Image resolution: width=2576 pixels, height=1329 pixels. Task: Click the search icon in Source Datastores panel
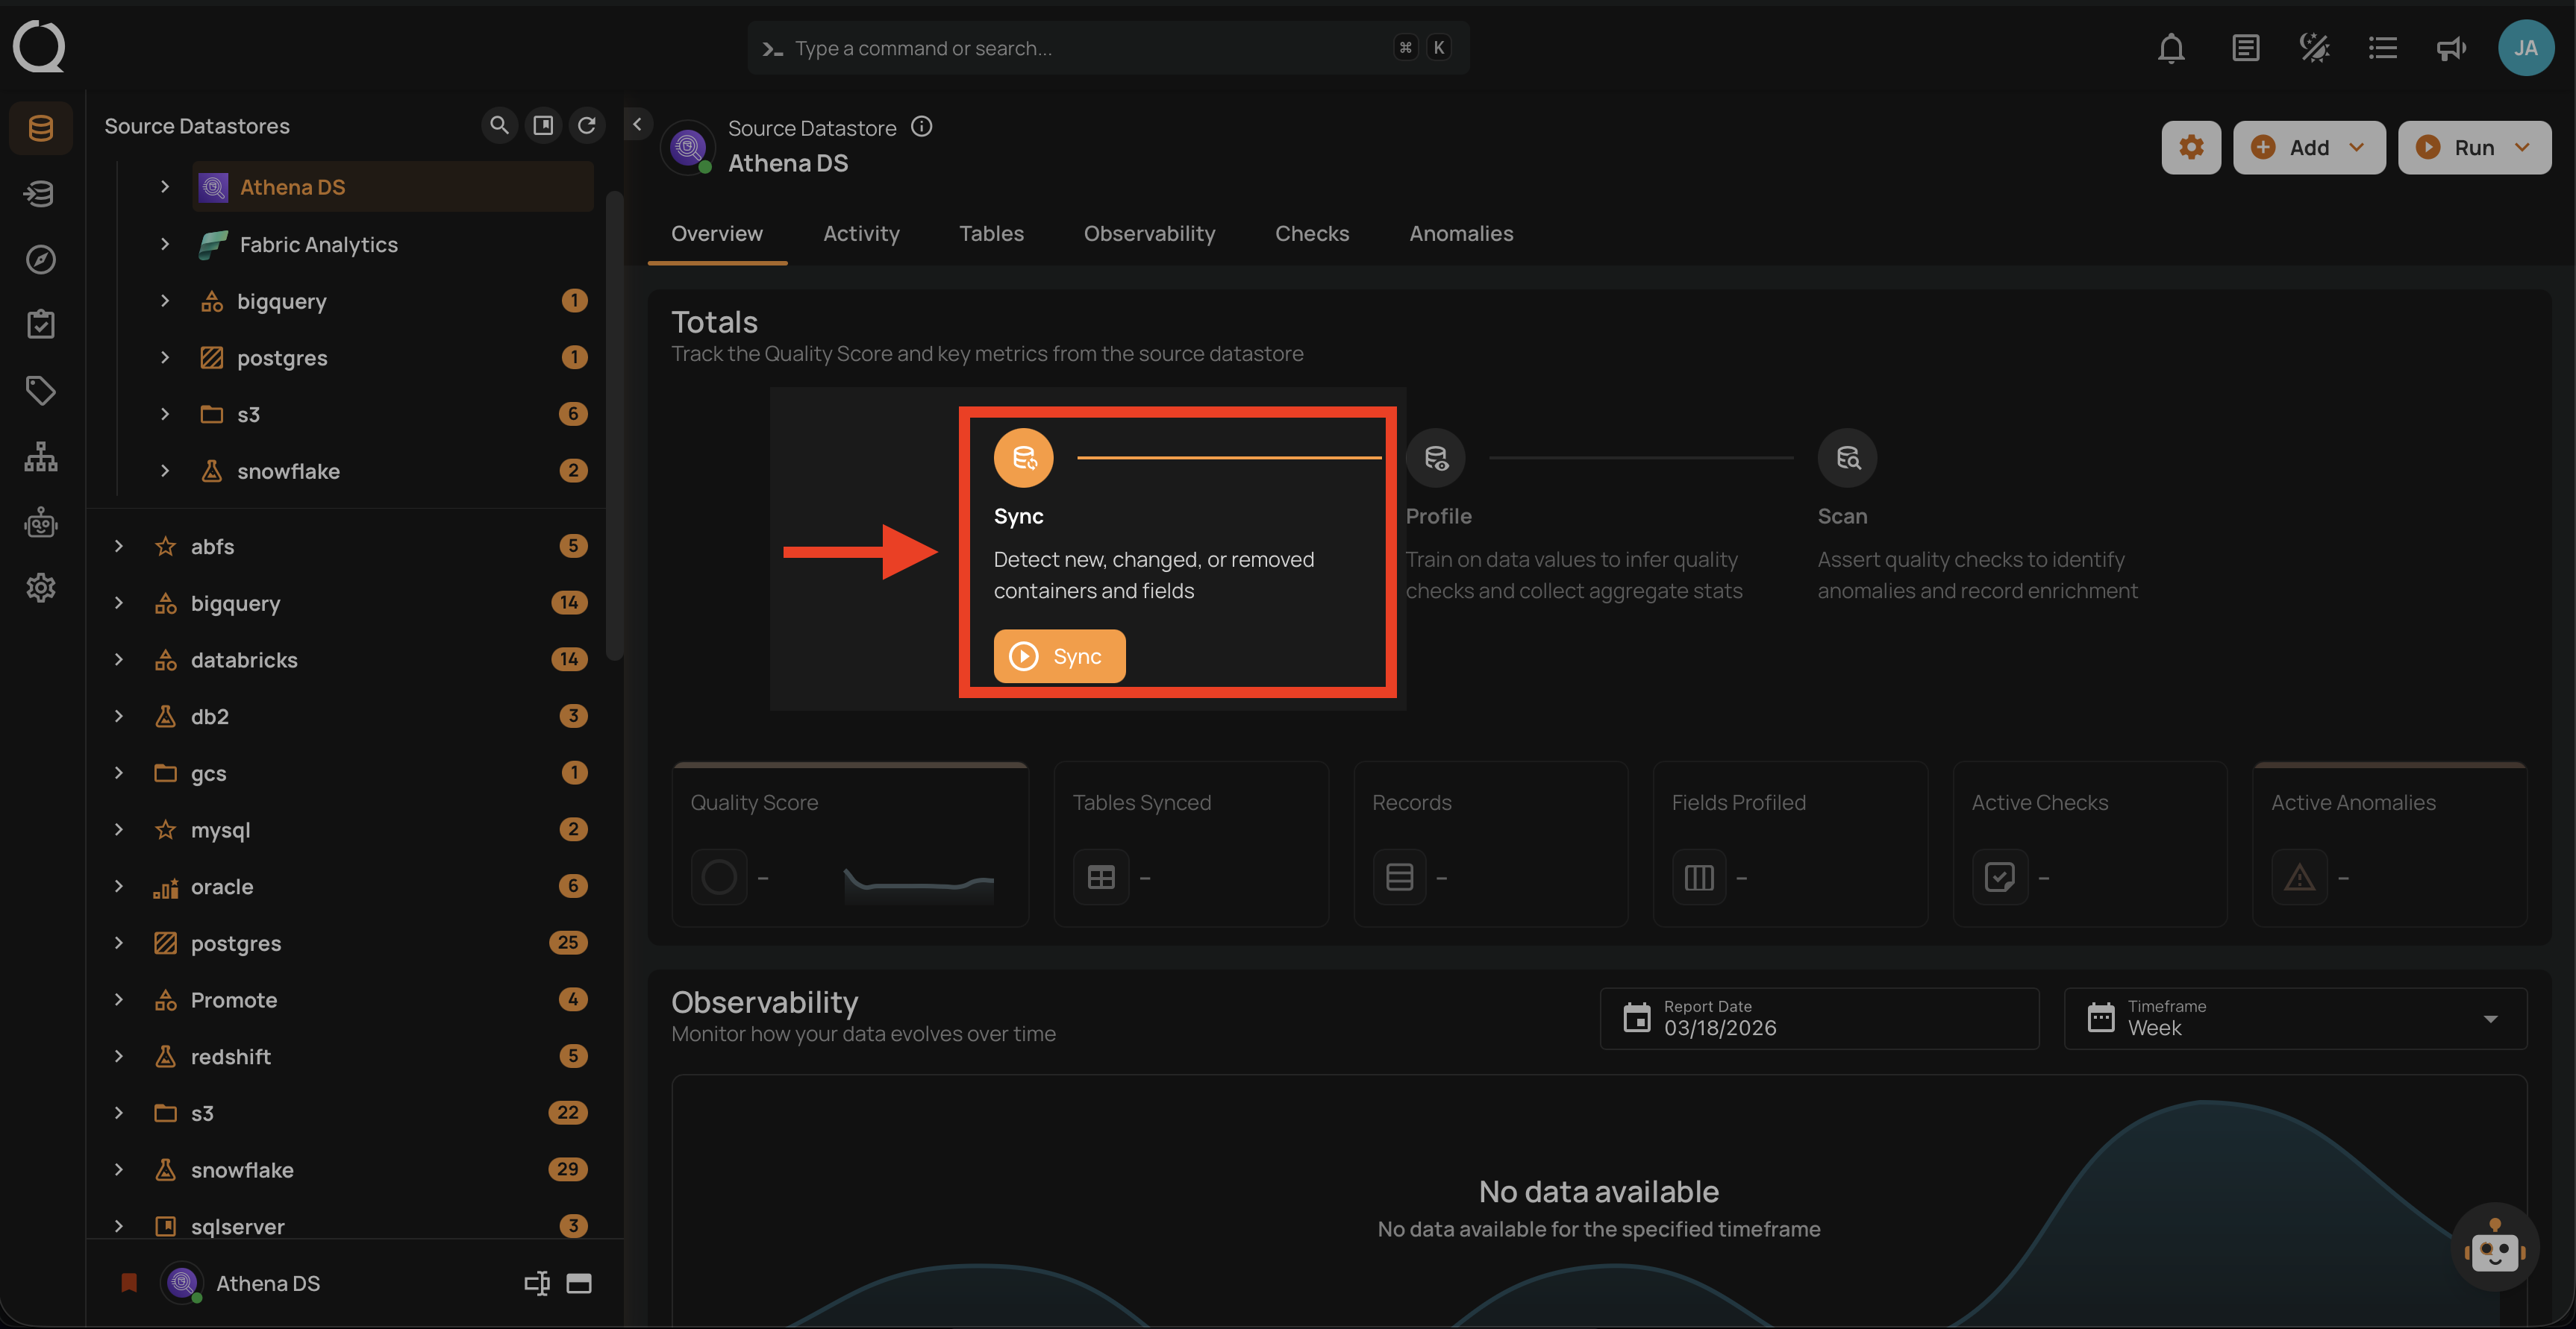pos(499,125)
